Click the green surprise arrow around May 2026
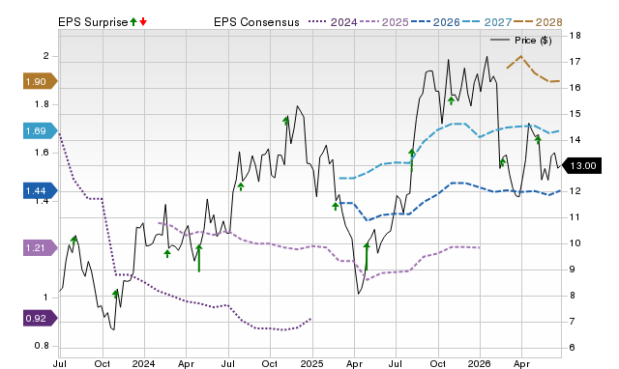The width and height of the screenshot is (619, 369). (538, 139)
